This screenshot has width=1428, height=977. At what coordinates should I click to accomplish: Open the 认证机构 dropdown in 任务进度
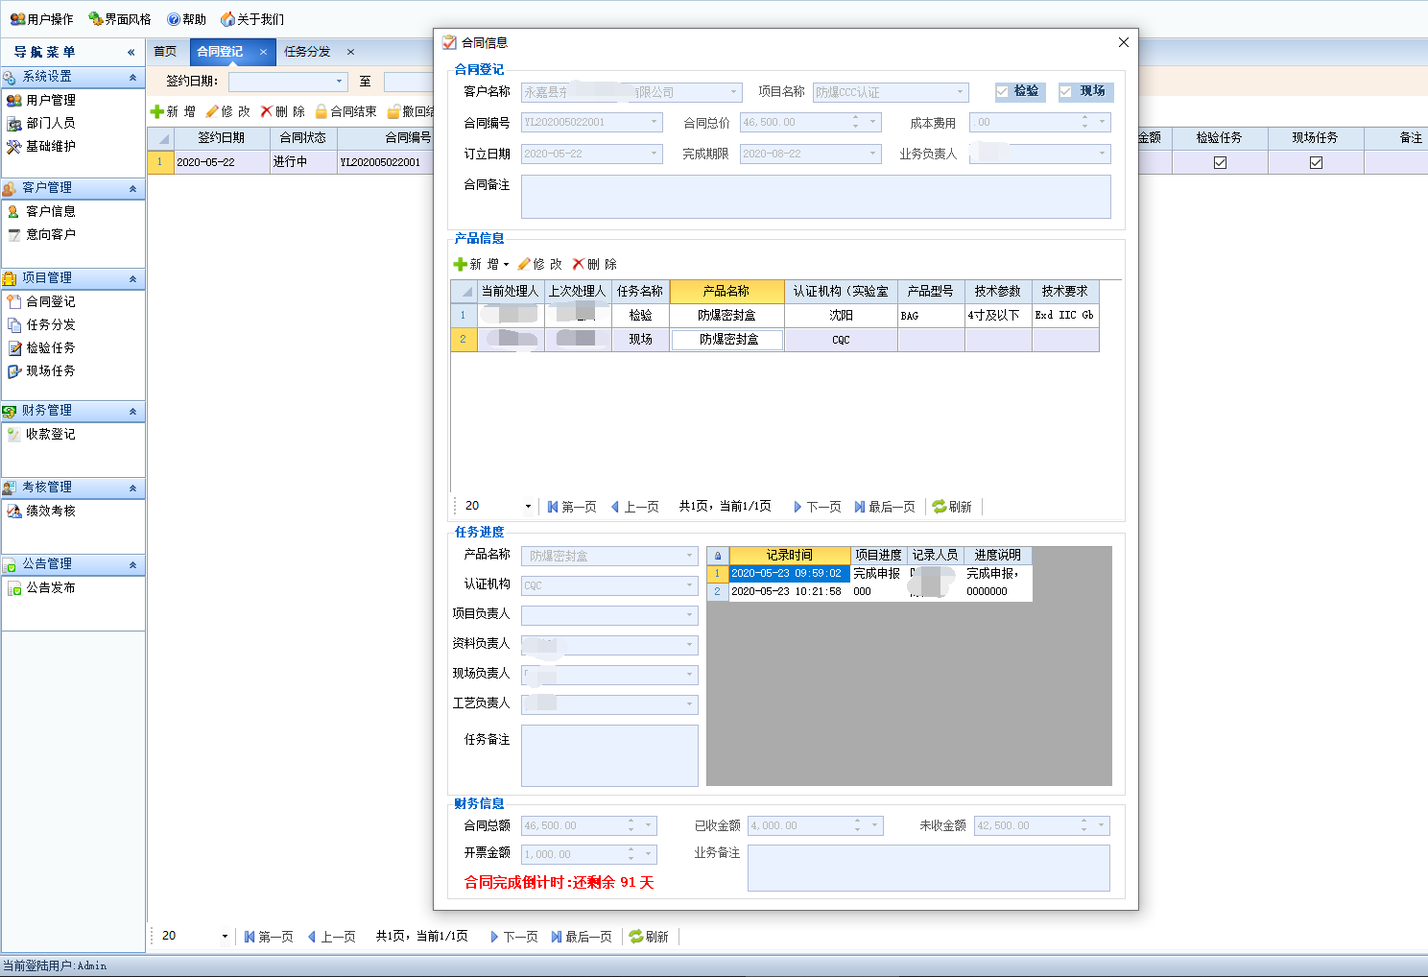pyautogui.click(x=689, y=585)
